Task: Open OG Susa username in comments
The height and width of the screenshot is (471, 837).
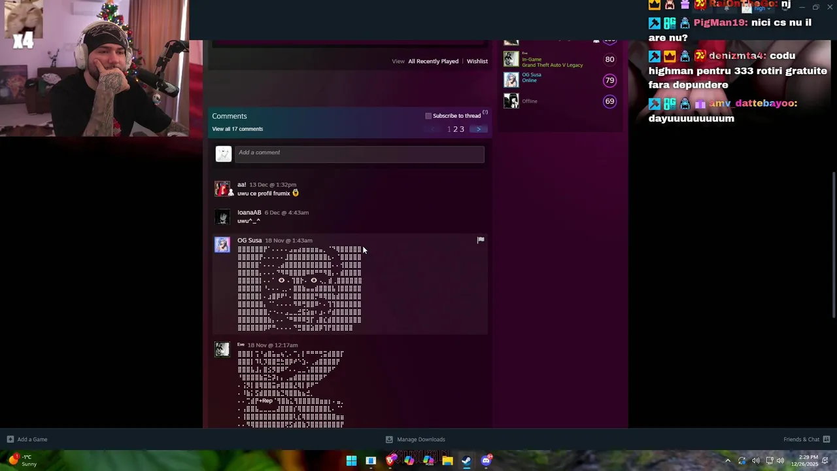Action: [249, 240]
